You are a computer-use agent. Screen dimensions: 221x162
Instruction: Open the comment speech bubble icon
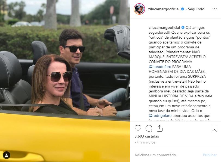149,128
